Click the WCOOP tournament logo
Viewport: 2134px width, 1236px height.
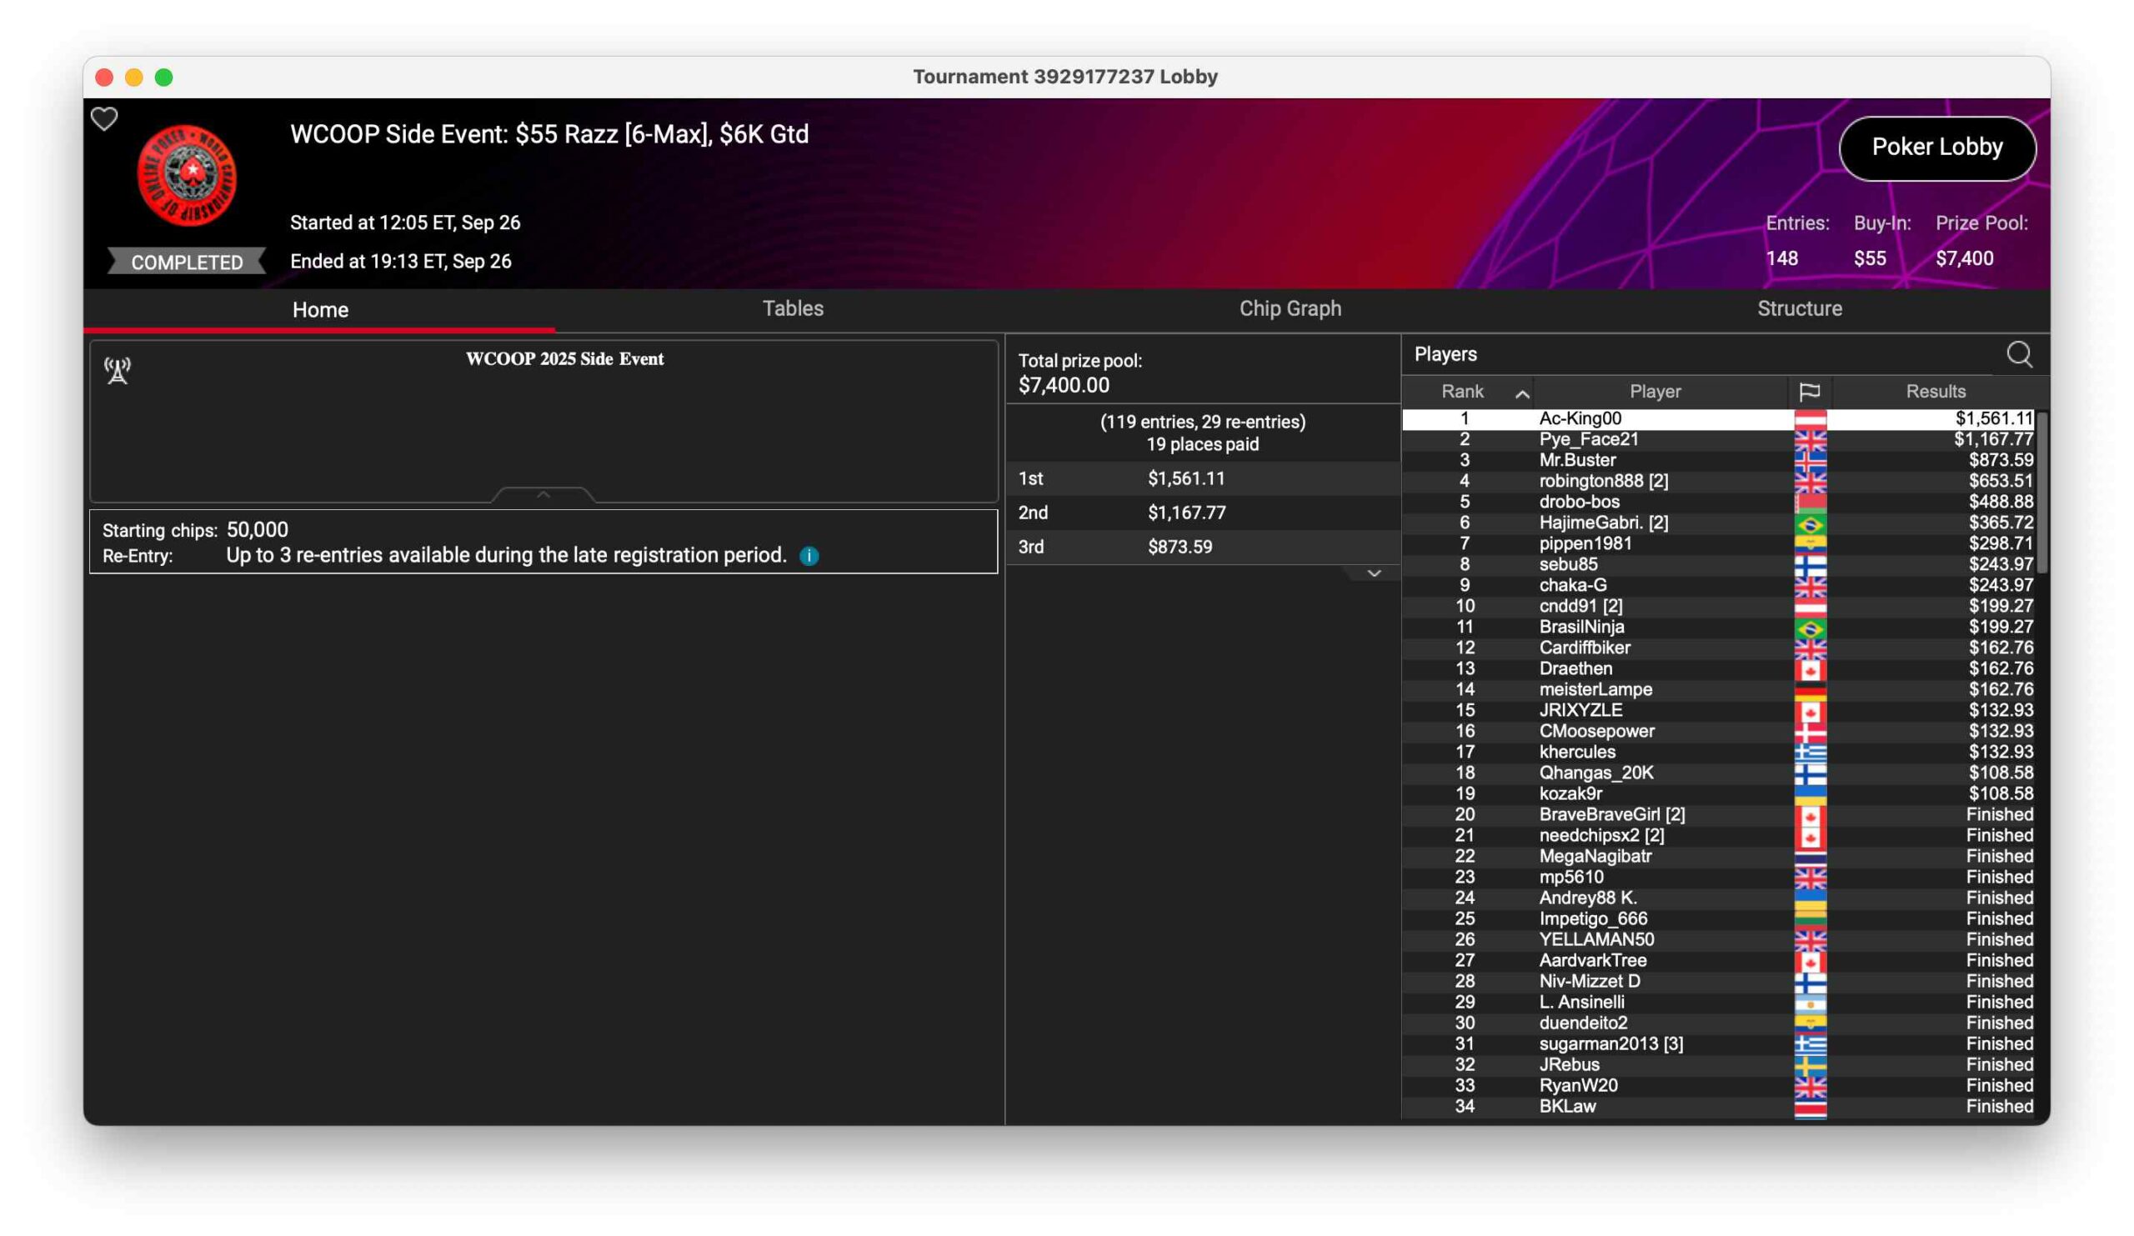pyautogui.click(x=188, y=175)
